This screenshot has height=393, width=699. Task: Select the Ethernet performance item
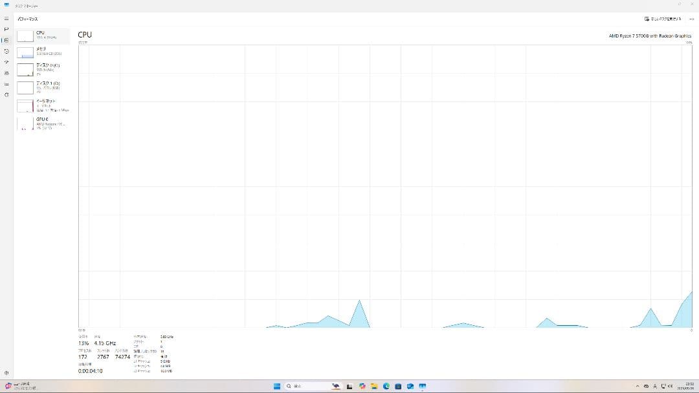[43, 105]
